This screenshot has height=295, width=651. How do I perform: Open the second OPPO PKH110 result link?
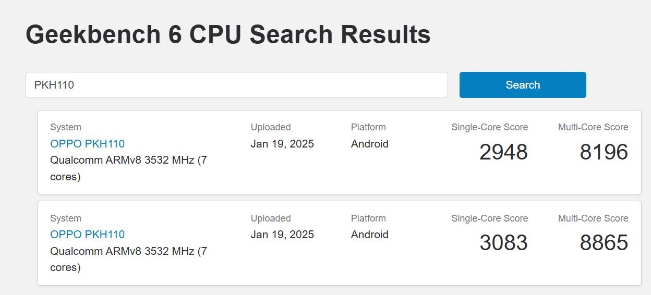coord(87,235)
